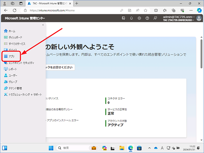This screenshot has width=204, height=153.
Task: Open the Windows Start button
Action: coord(51,148)
